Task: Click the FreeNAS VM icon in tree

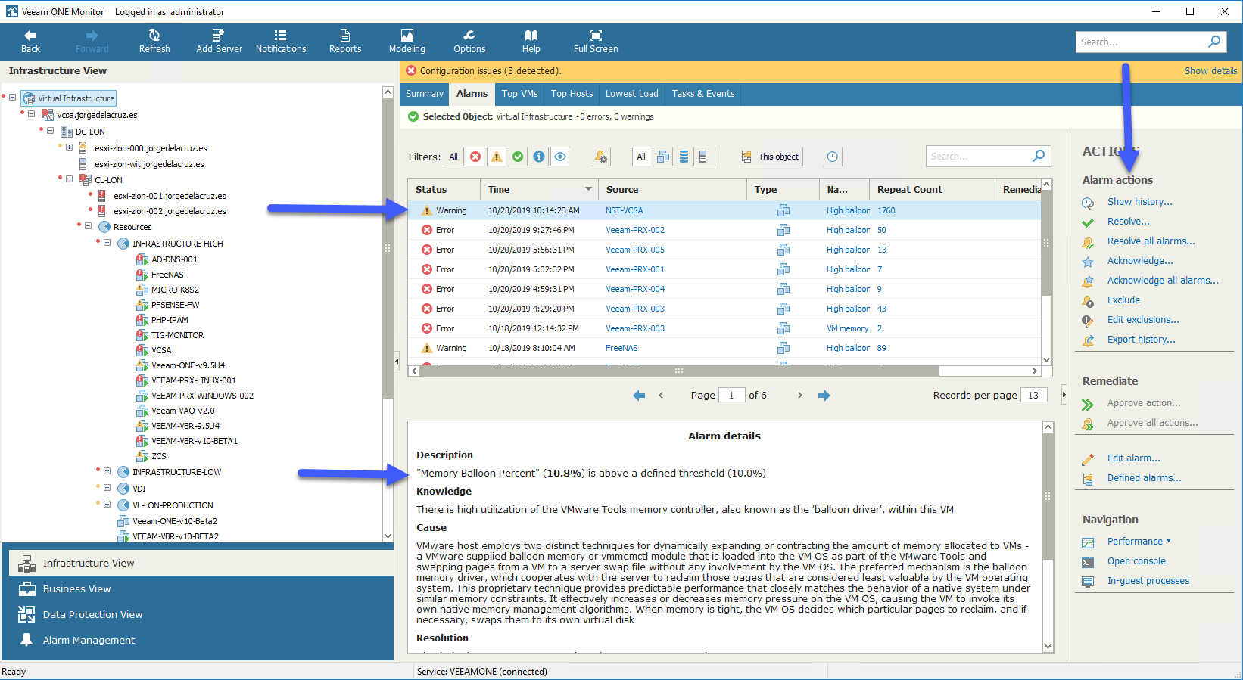Action: (142, 275)
